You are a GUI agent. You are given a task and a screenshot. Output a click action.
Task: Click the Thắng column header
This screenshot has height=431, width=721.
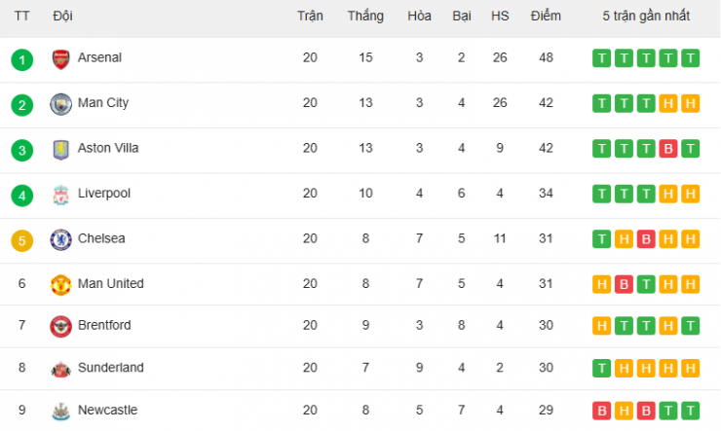click(365, 17)
